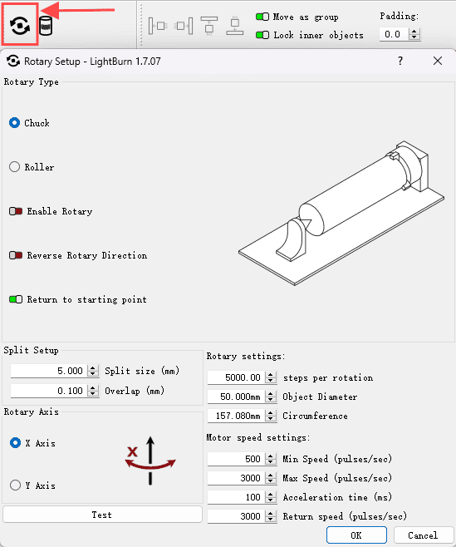Decrease Overlap with down arrow

tap(93, 394)
